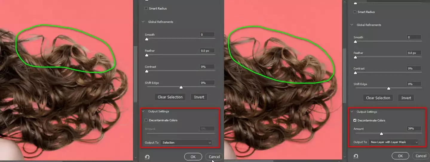
Task: Click the Contrast slider handle in the left panel
Action: coord(146,71)
